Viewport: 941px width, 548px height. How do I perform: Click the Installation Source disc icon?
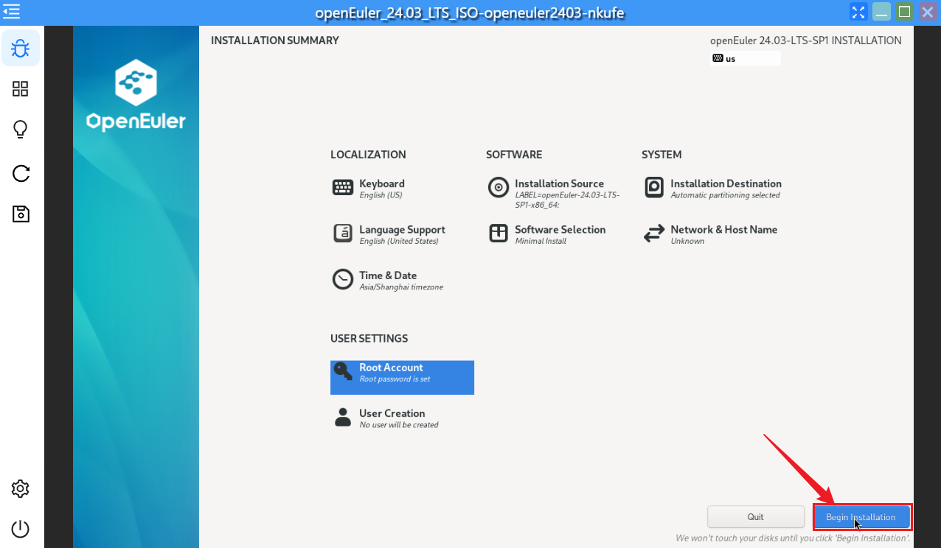pyautogui.click(x=499, y=187)
